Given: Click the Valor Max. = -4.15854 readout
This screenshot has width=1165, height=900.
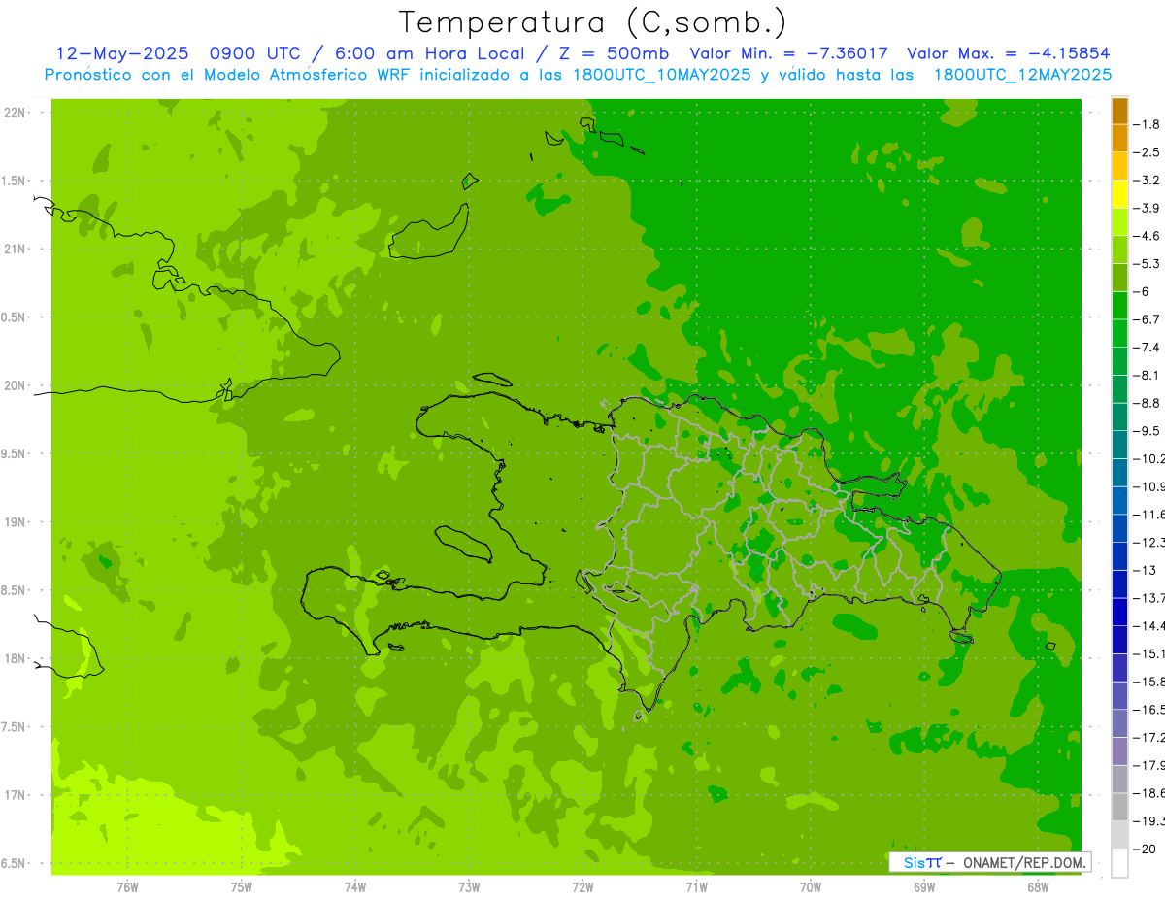Looking at the screenshot, I should click(1009, 53).
